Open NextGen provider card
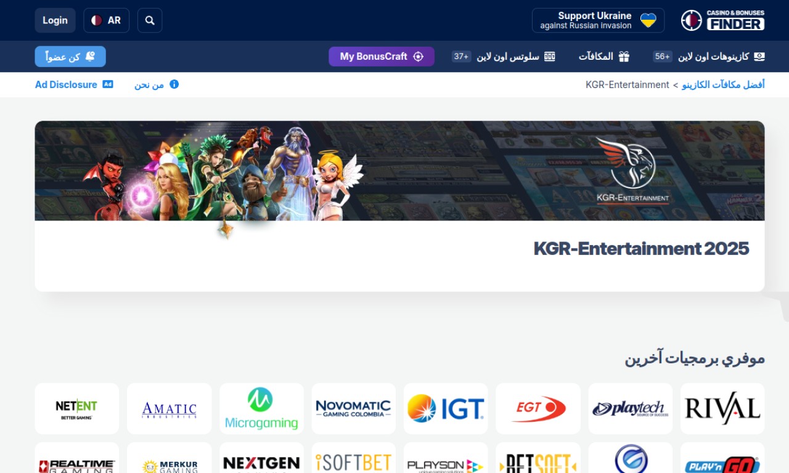 (x=261, y=458)
